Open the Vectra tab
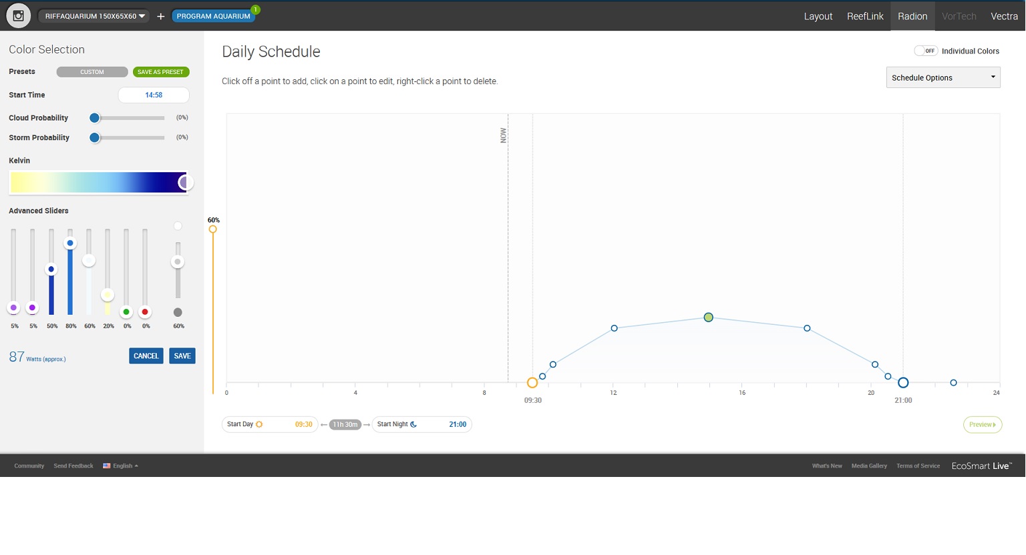 pyautogui.click(x=1003, y=16)
